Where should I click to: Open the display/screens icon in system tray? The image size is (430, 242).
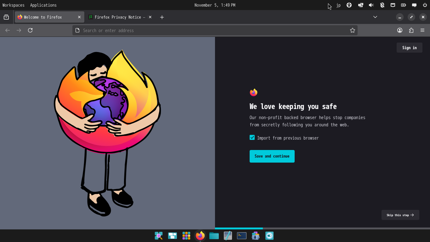pyautogui.click(x=360, y=5)
